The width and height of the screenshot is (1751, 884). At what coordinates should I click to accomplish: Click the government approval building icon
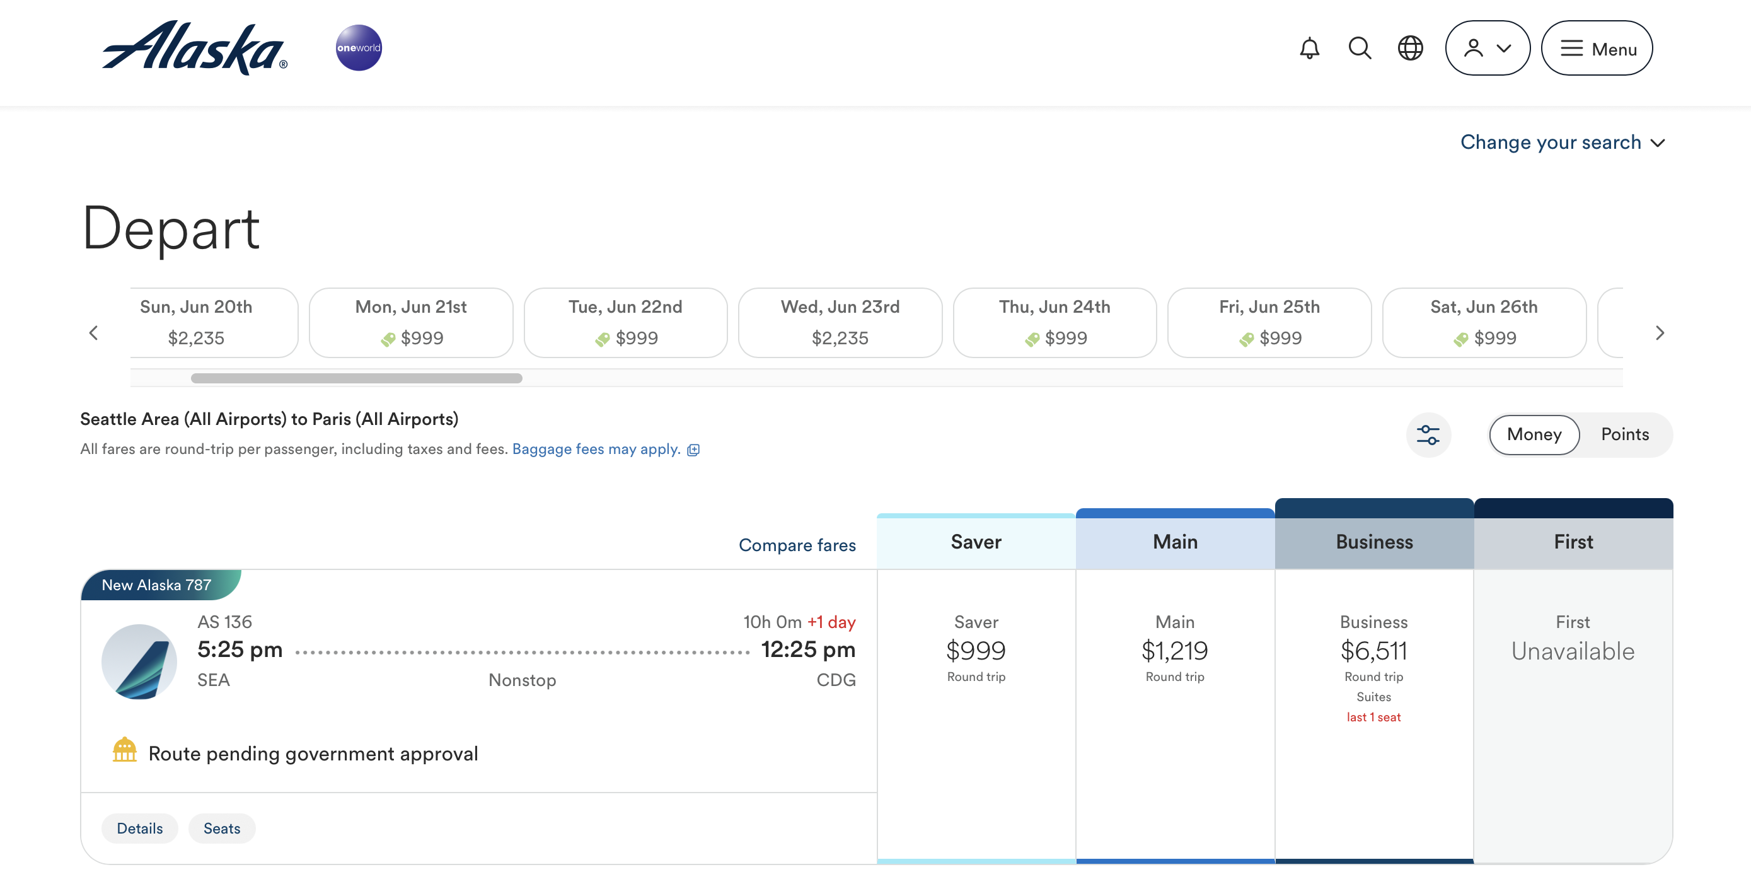124,750
